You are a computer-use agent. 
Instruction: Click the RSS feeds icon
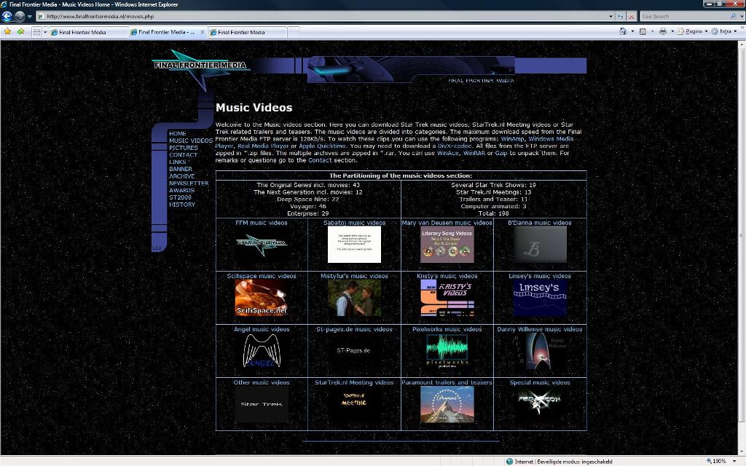[643, 31]
